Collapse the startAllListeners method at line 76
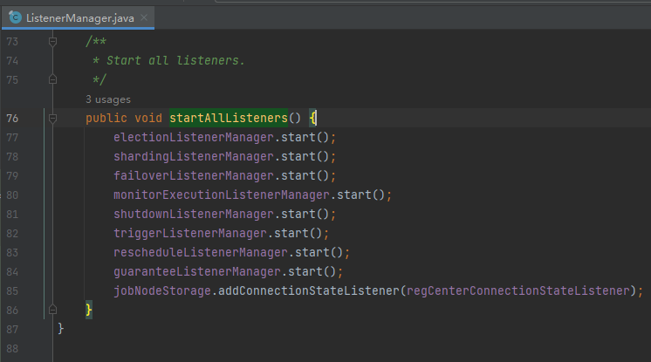This screenshot has height=362, width=651. coord(52,119)
